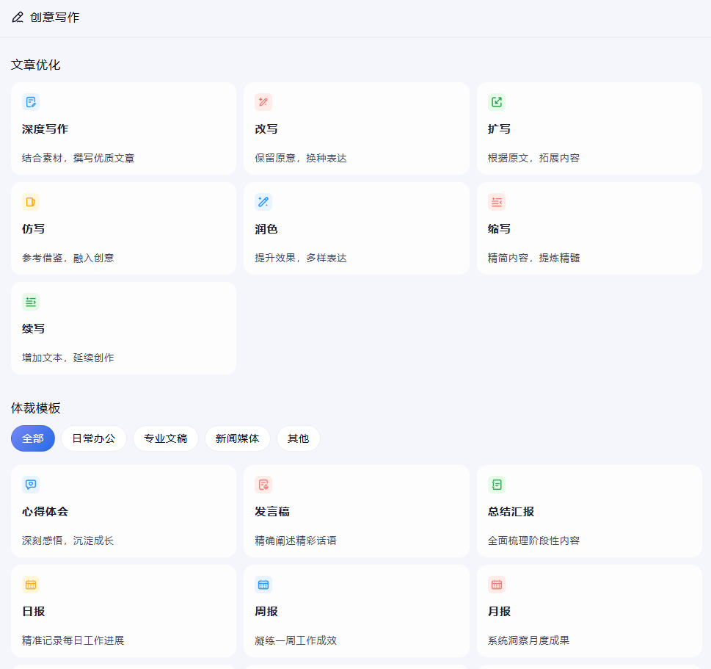Open the 深度写作 card title
Viewport: 711px width, 669px height.
tap(45, 129)
